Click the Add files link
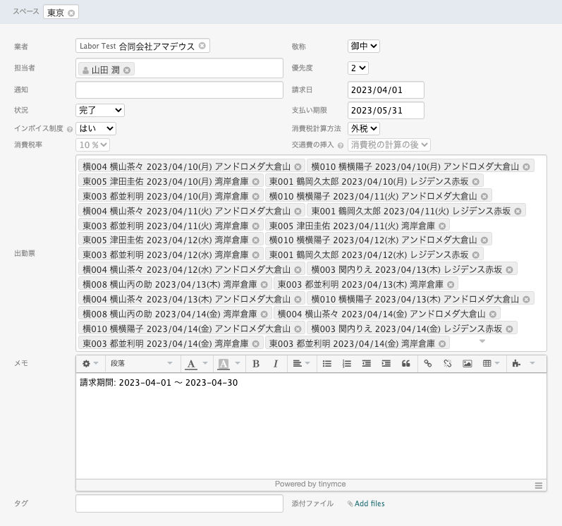The image size is (562, 526). coord(369,503)
